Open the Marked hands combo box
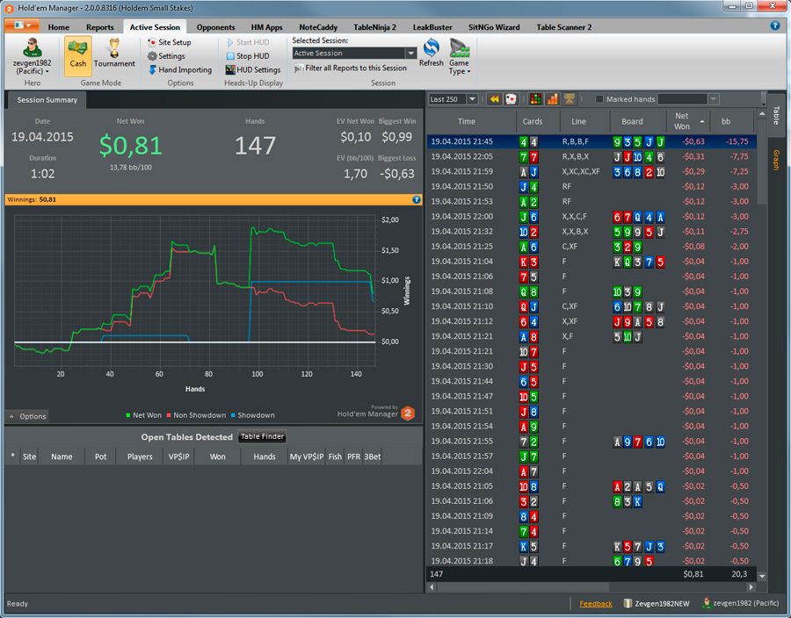Image resolution: width=791 pixels, height=618 pixels. 687,99
